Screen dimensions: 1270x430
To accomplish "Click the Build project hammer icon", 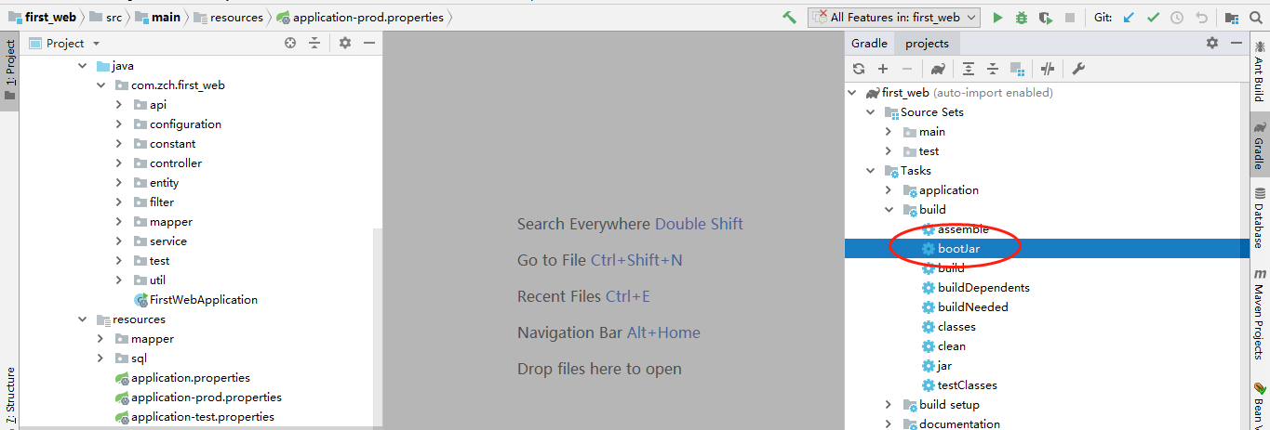I will 789,18.
